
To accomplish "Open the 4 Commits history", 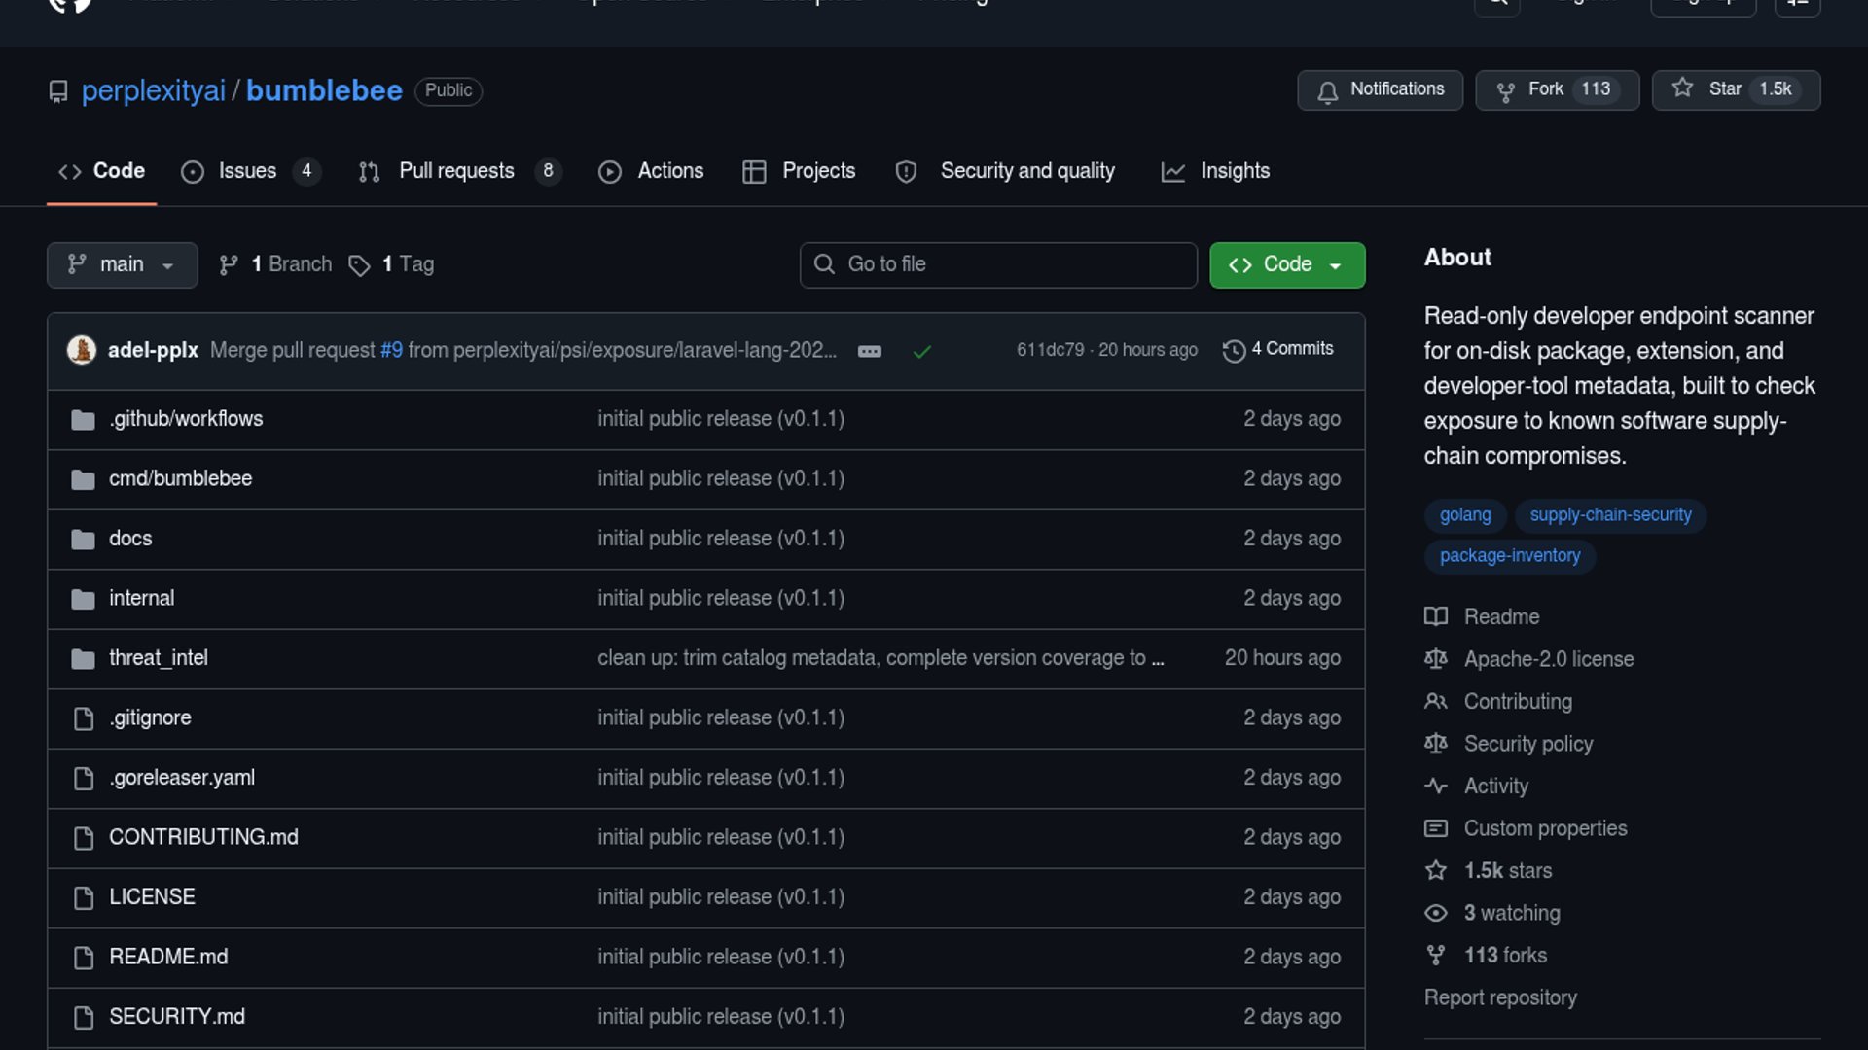I will pos(1278,349).
